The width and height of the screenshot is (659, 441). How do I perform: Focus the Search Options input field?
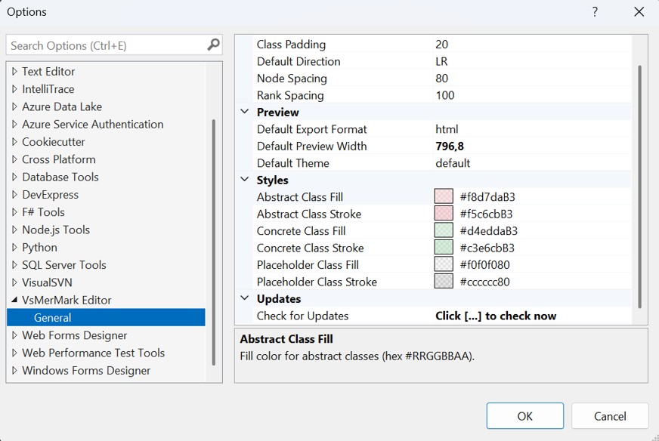tap(106, 45)
